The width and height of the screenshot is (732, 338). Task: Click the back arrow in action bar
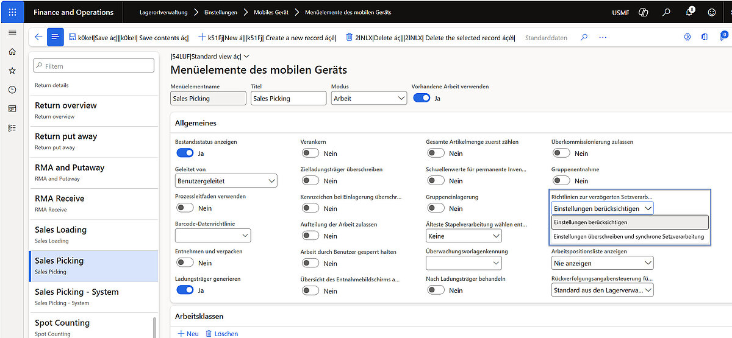point(38,37)
